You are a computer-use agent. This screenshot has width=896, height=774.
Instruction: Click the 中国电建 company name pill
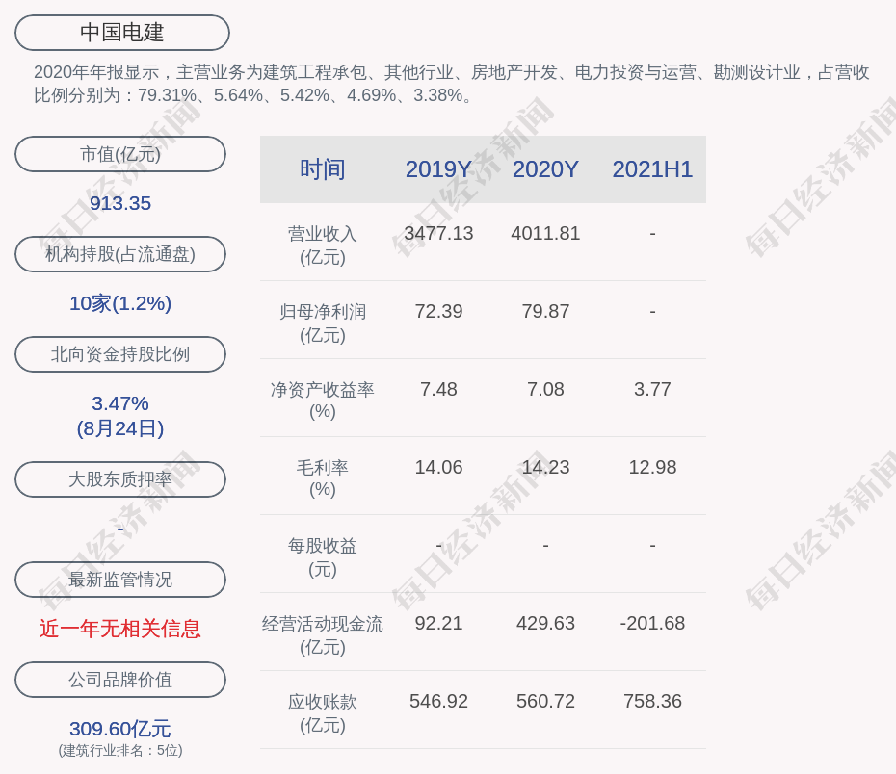121,33
